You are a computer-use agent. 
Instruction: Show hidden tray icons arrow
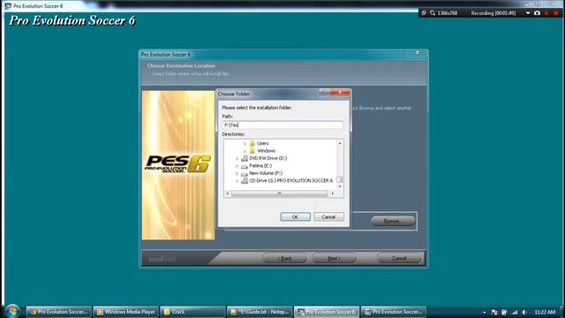pos(485,312)
